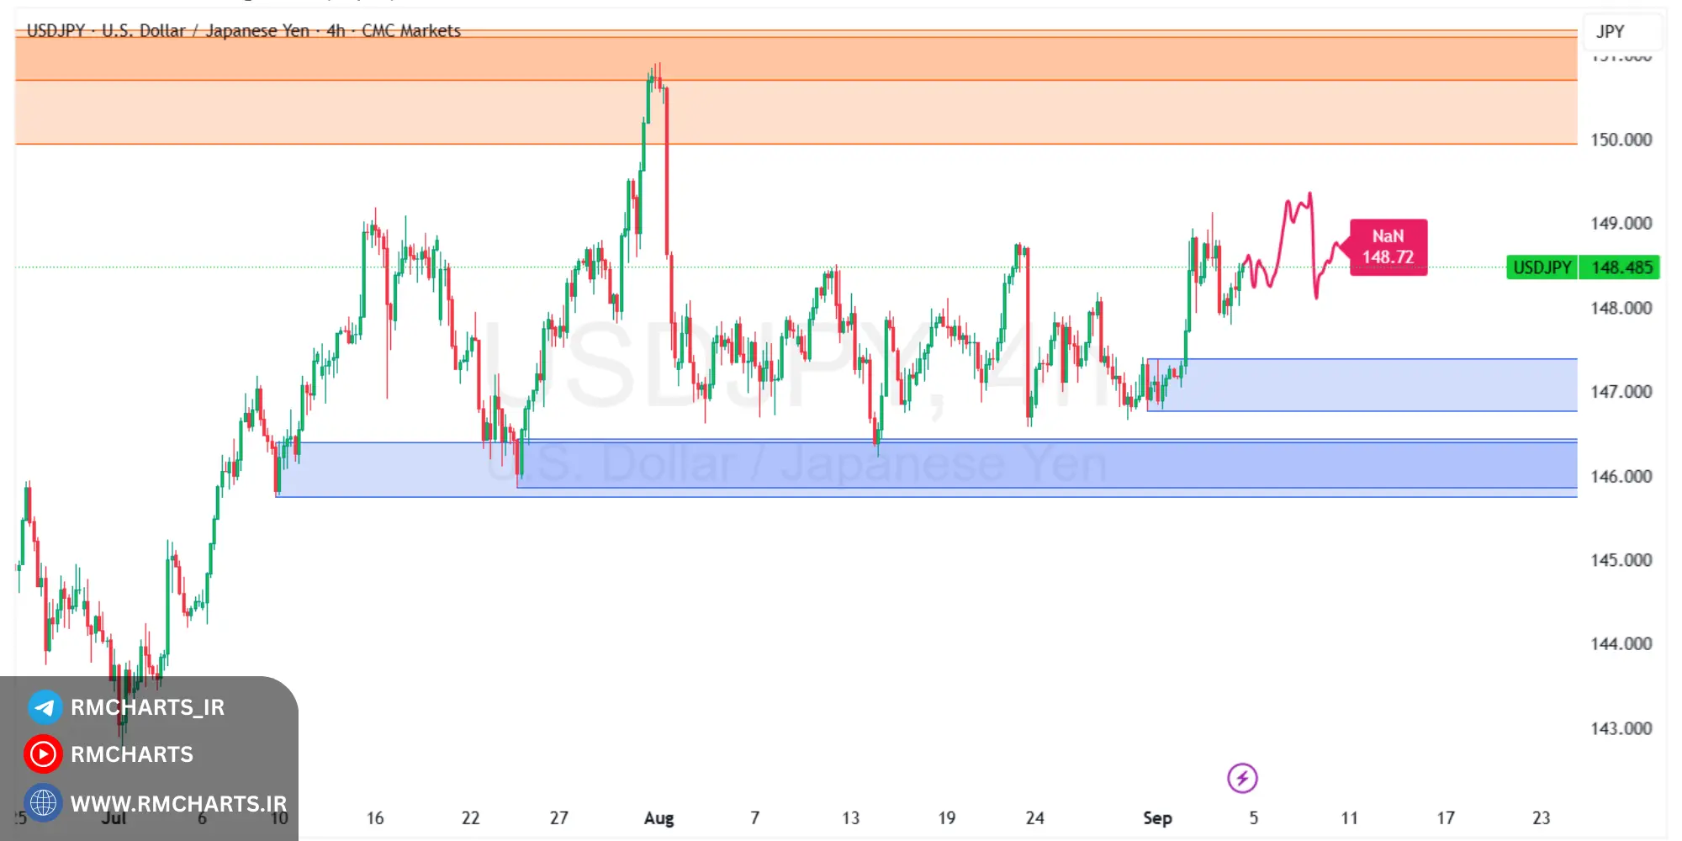Image resolution: width=1682 pixels, height=841 pixels.
Task: Click the pink NaN 148.72 price tooltip
Action: click(x=1389, y=248)
